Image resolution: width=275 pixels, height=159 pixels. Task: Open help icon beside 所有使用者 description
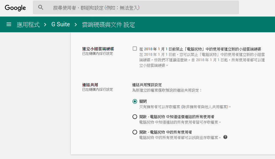[225, 137]
